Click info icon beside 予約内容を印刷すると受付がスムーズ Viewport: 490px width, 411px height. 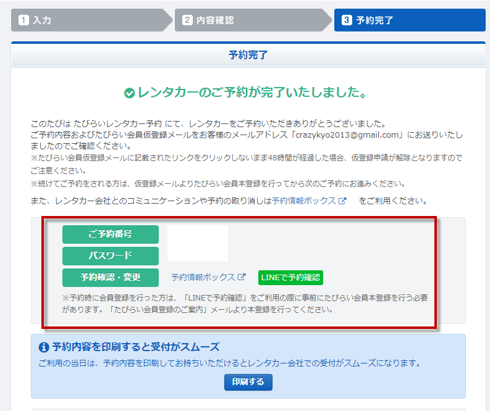[44, 347]
